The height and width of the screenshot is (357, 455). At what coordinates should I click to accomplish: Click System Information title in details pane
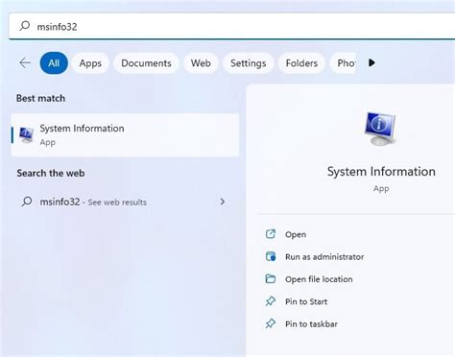tap(381, 172)
